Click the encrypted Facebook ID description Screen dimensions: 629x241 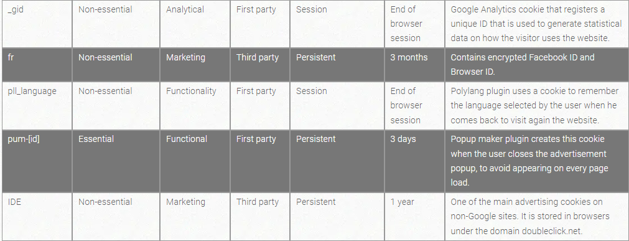point(522,64)
